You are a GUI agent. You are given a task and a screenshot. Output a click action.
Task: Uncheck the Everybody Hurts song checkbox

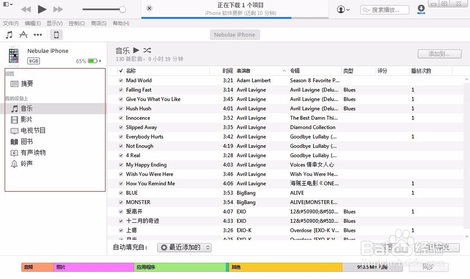[x=121, y=136]
